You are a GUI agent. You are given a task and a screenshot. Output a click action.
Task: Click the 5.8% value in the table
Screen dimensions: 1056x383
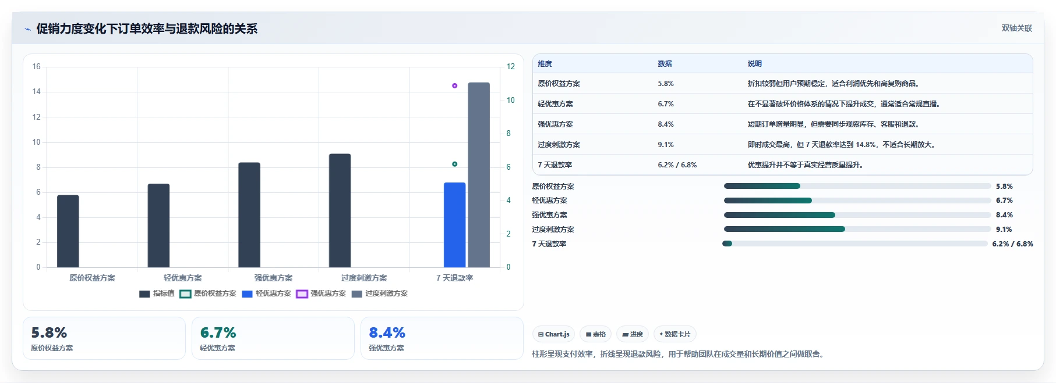tap(666, 84)
